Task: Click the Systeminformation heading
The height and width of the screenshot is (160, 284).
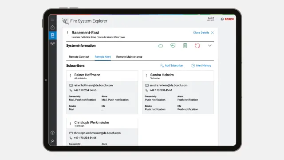Action: [x=81, y=45]
